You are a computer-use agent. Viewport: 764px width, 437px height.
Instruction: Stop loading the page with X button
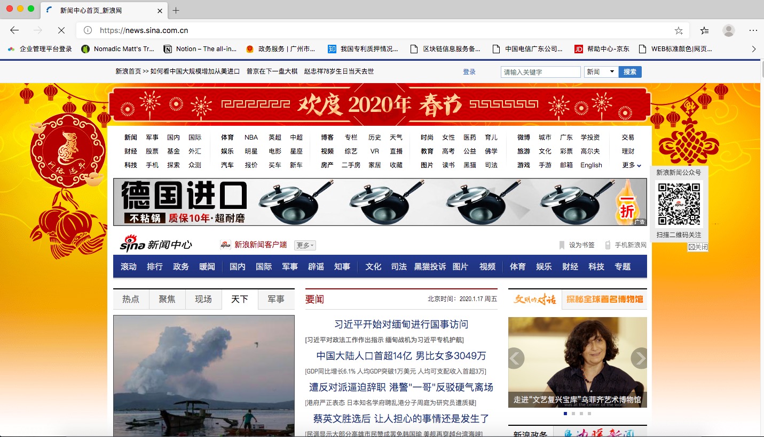pos(61,30)
